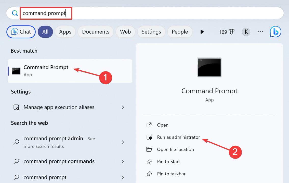Viewport: 289px width, 183px height.
Task: Click the Run as administrator shield icon
Action: (x=149, y=137)
